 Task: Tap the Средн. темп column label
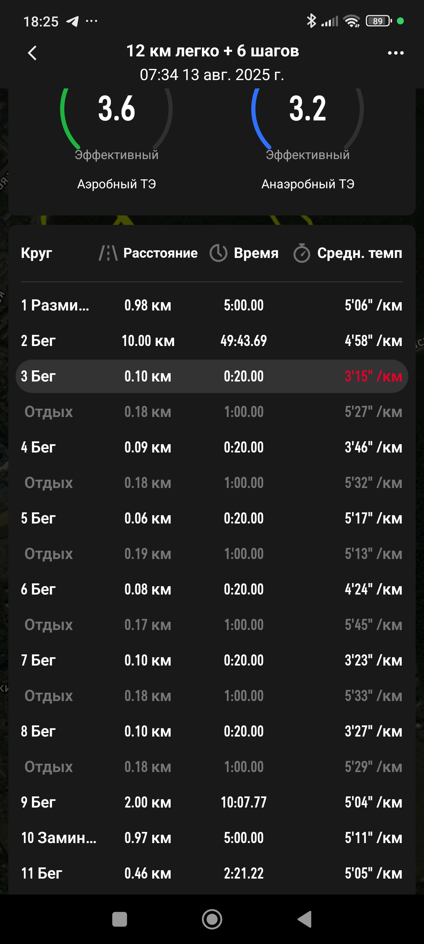(360, 253)
